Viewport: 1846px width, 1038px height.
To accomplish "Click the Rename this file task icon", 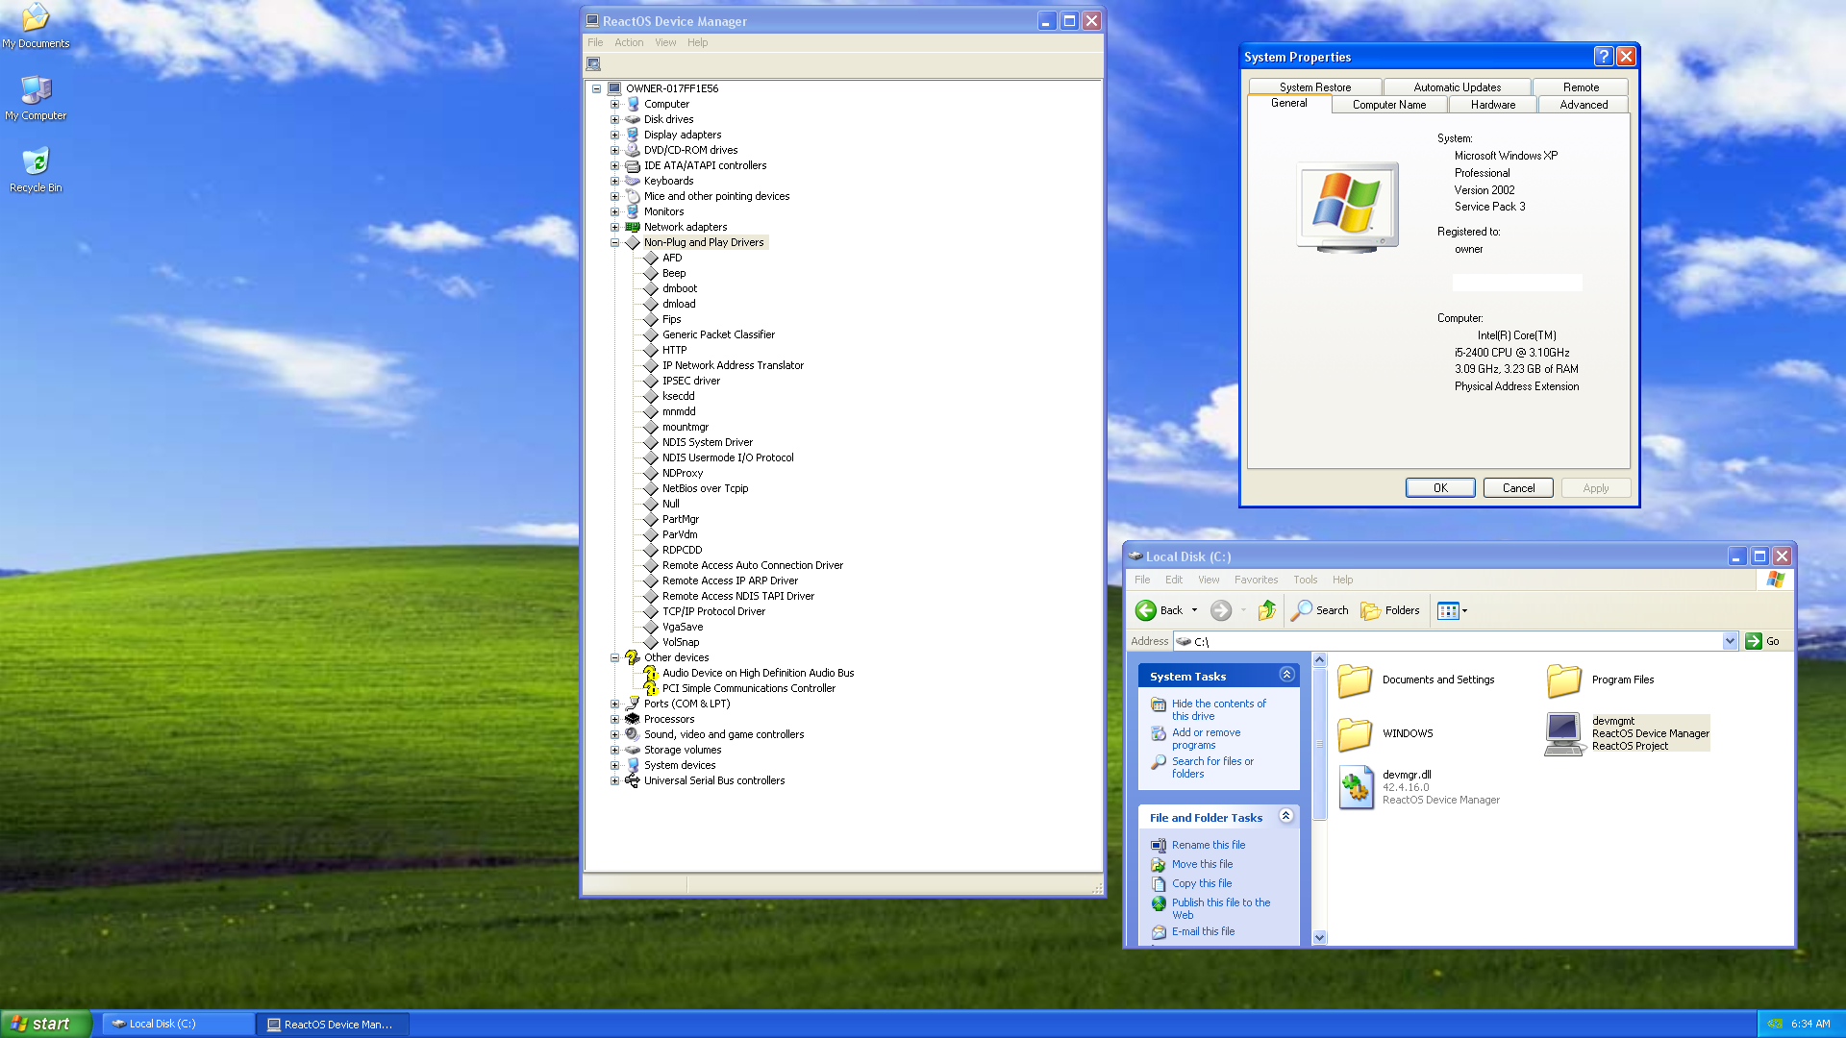I will pyautogui.click(x=1159, y=846).
